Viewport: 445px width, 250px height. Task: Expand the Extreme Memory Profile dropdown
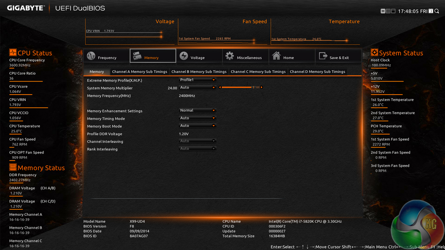point(198,80)
